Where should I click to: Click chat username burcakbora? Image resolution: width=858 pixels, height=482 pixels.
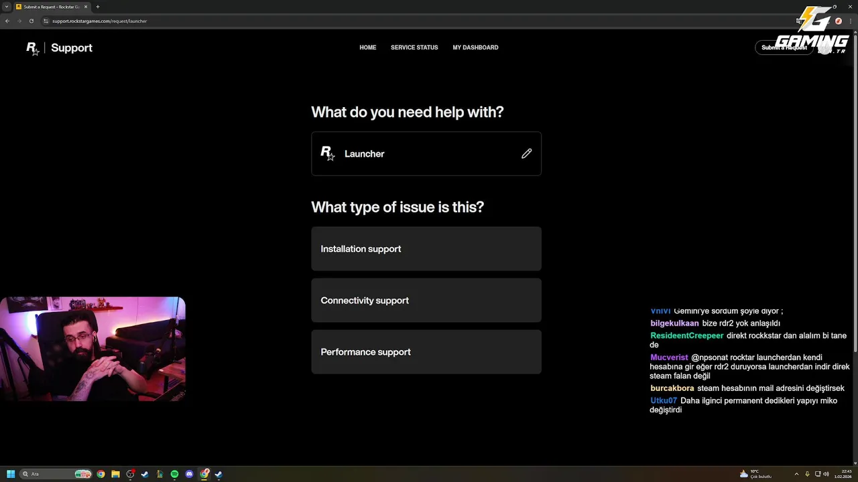(672, 388)
